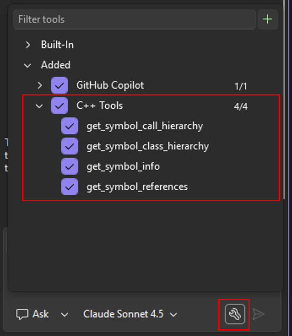The image size is (292, 336).
Task: Expand the GitHub Copilot tool node
Action: 40,85
